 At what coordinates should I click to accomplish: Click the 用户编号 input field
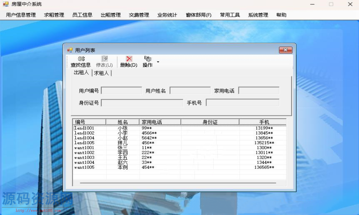(121, 91)
